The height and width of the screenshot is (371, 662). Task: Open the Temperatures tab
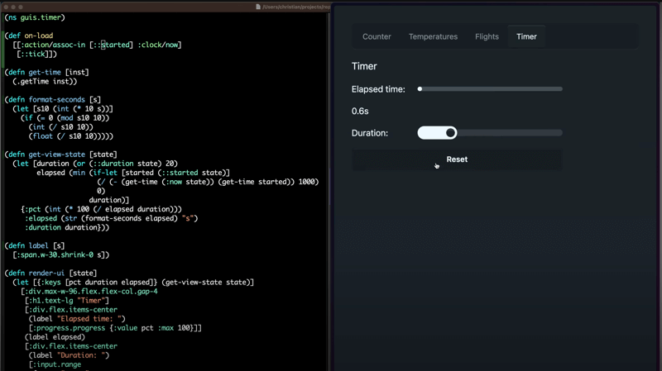pos(433,36)
